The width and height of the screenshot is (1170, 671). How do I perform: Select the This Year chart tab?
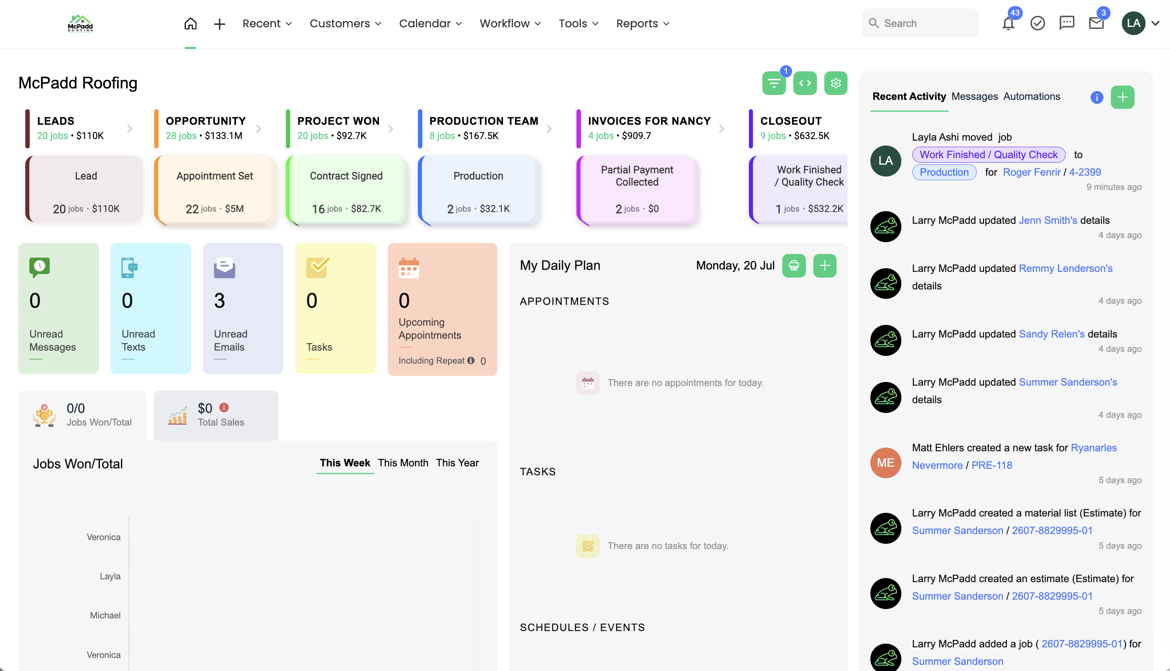coord(457,463)
